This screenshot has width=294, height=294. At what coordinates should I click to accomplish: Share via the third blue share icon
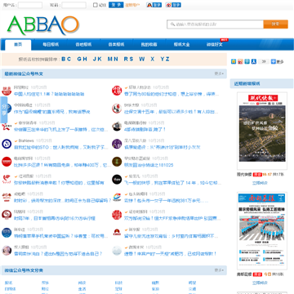pyautogui.click(x=247, y=61)
